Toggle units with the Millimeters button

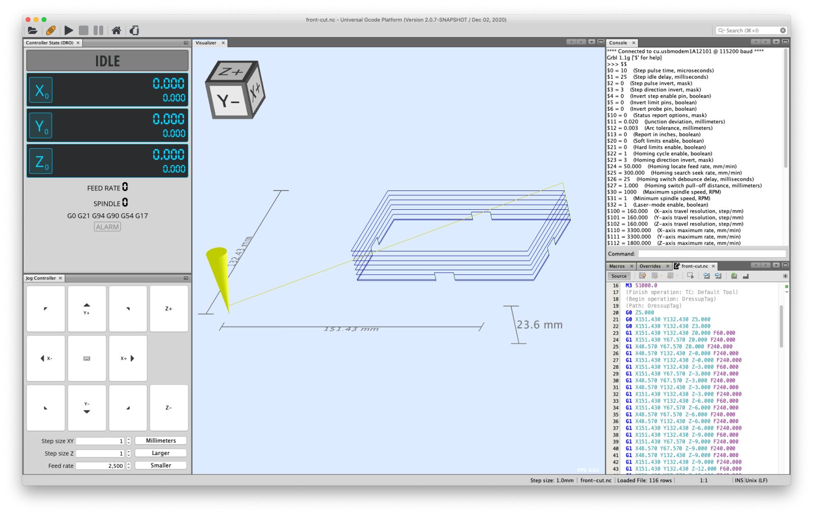tap(161, 441)
